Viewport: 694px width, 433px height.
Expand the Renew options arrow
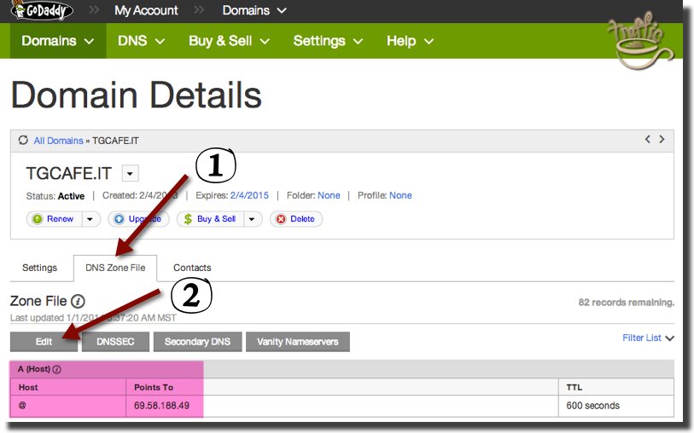pyautogui.click(x=90, y=219)
